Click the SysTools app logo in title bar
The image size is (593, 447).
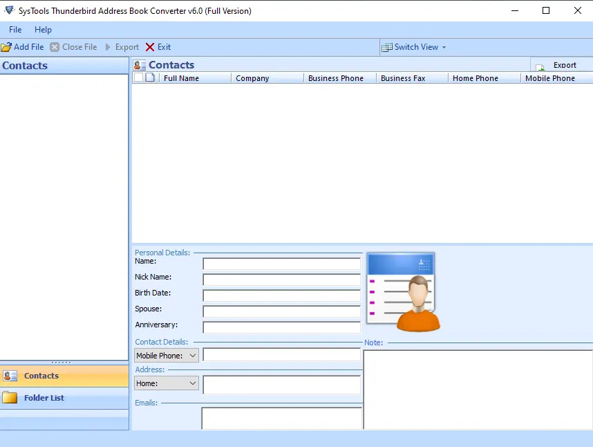tap(9, 10)
